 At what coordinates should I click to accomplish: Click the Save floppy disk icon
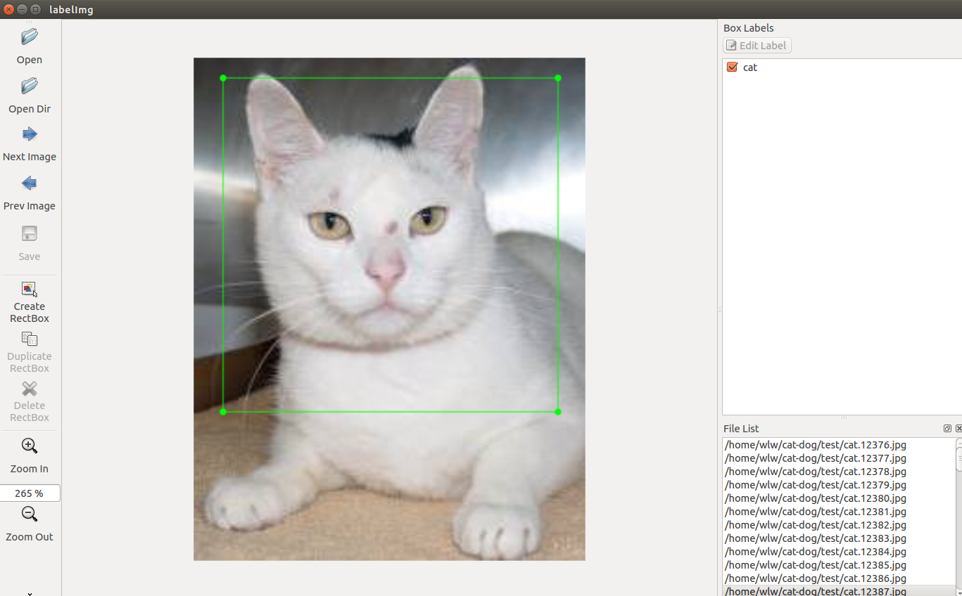[x=30, y=234]
